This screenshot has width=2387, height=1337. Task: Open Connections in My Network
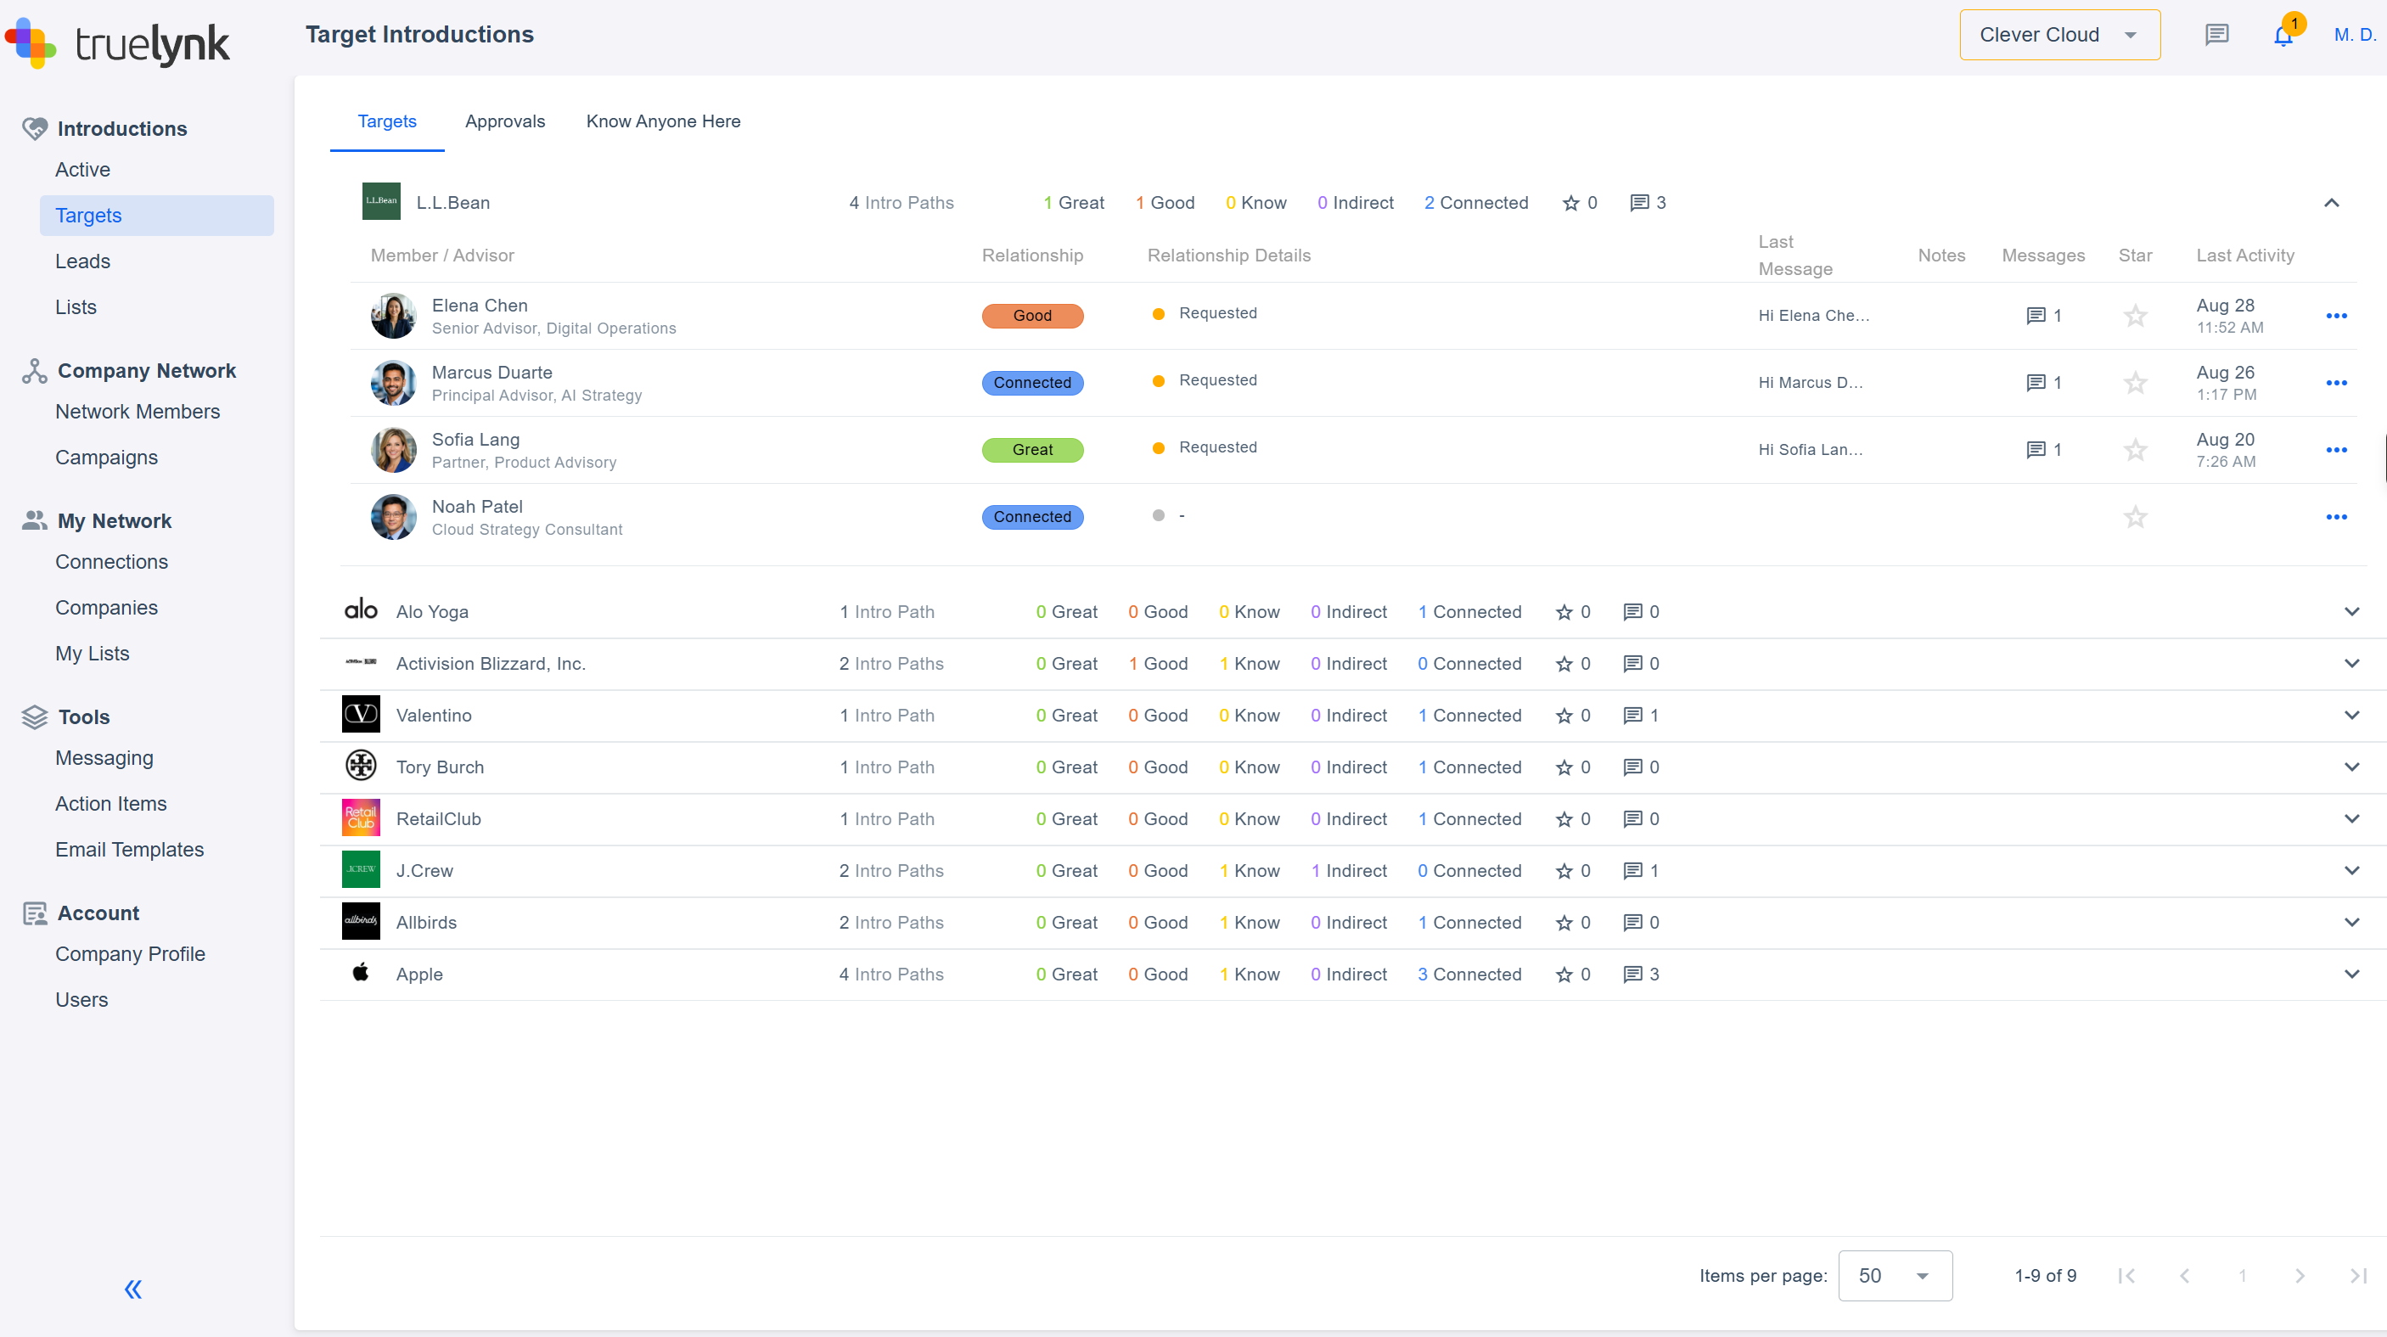(111, 563)
